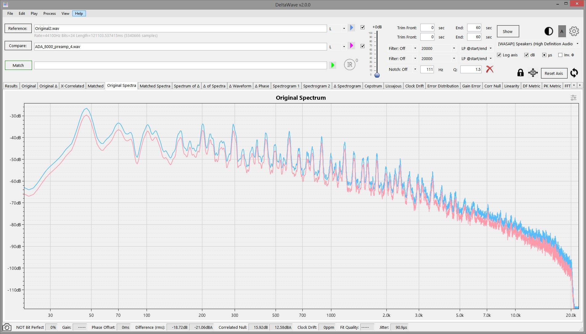This screenshot has width=586, height=334.
Task: Switch to the Clock Drift tab
Action: (x=414, y=86)
